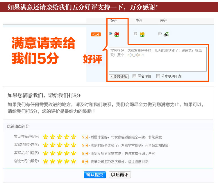
Task: Set 宝贝与描述相符 rating to three stars
Action: [x=60, y=137]
